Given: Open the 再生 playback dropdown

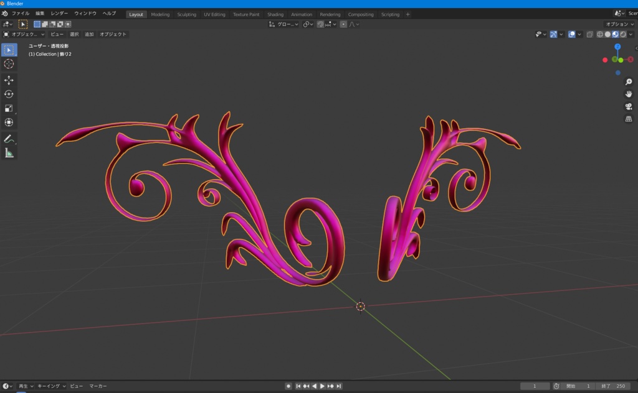Looking at the screenshot, I should pyautogui.click(x=26, y=386).
